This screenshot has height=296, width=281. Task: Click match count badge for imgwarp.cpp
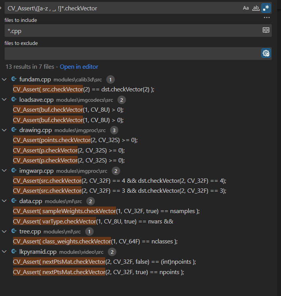(116, 171)
